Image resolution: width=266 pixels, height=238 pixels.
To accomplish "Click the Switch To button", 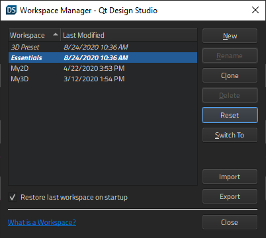I will [x=230, y=135].
